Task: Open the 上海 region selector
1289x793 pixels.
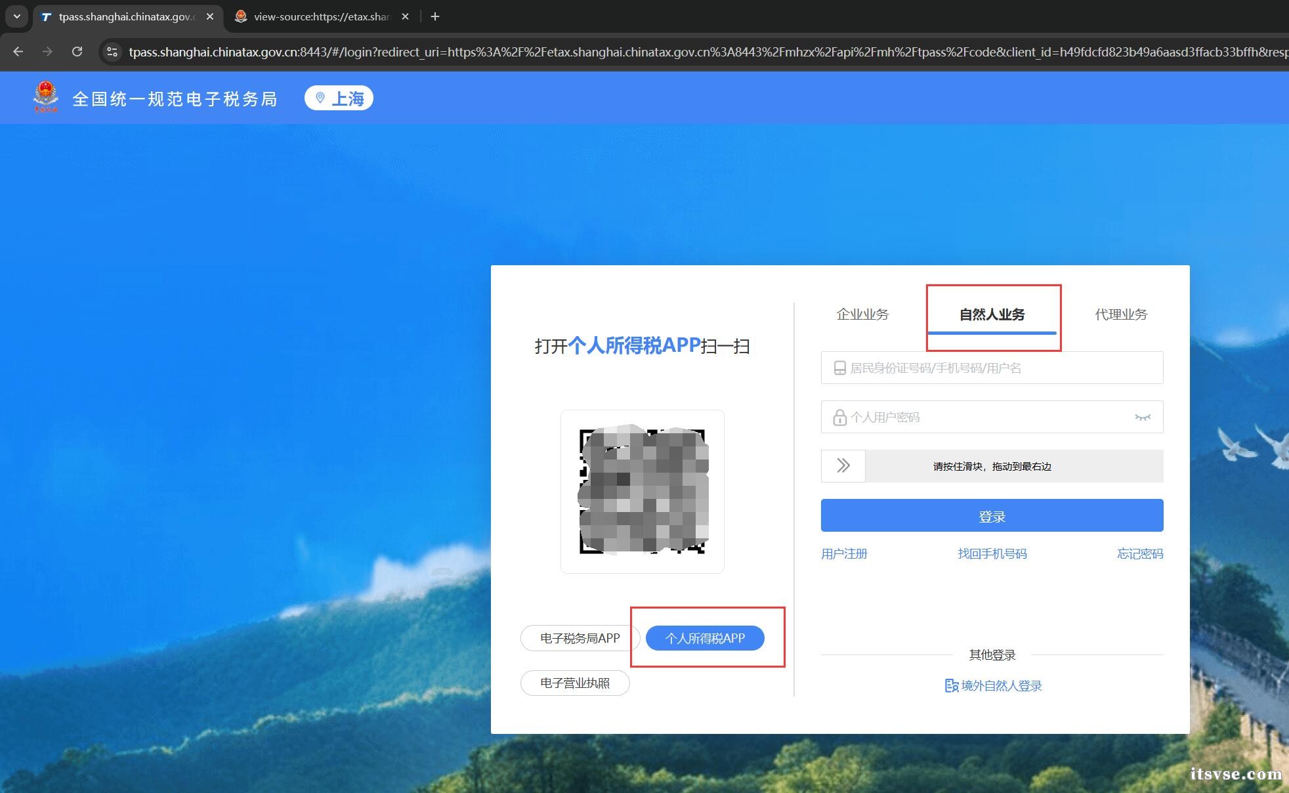Action: point(339,98)
